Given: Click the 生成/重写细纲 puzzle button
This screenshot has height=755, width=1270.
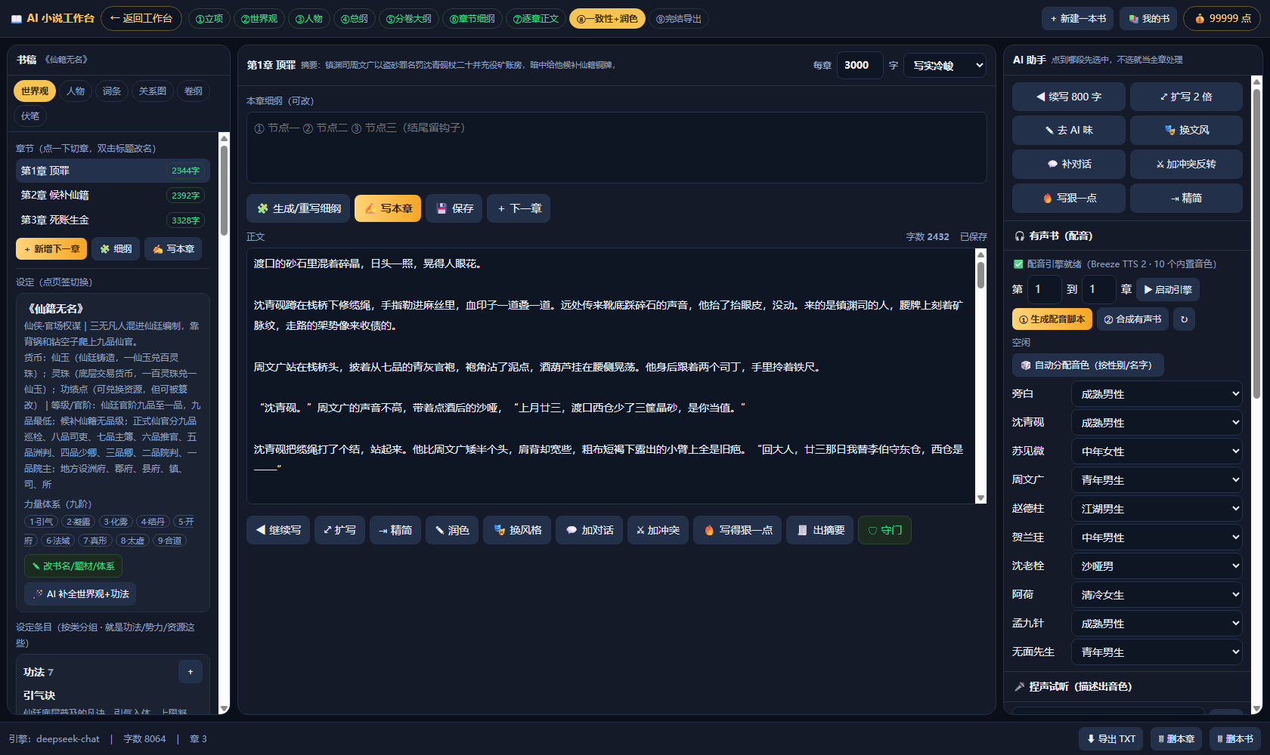Looking at the screenshot, I should 299,208.
